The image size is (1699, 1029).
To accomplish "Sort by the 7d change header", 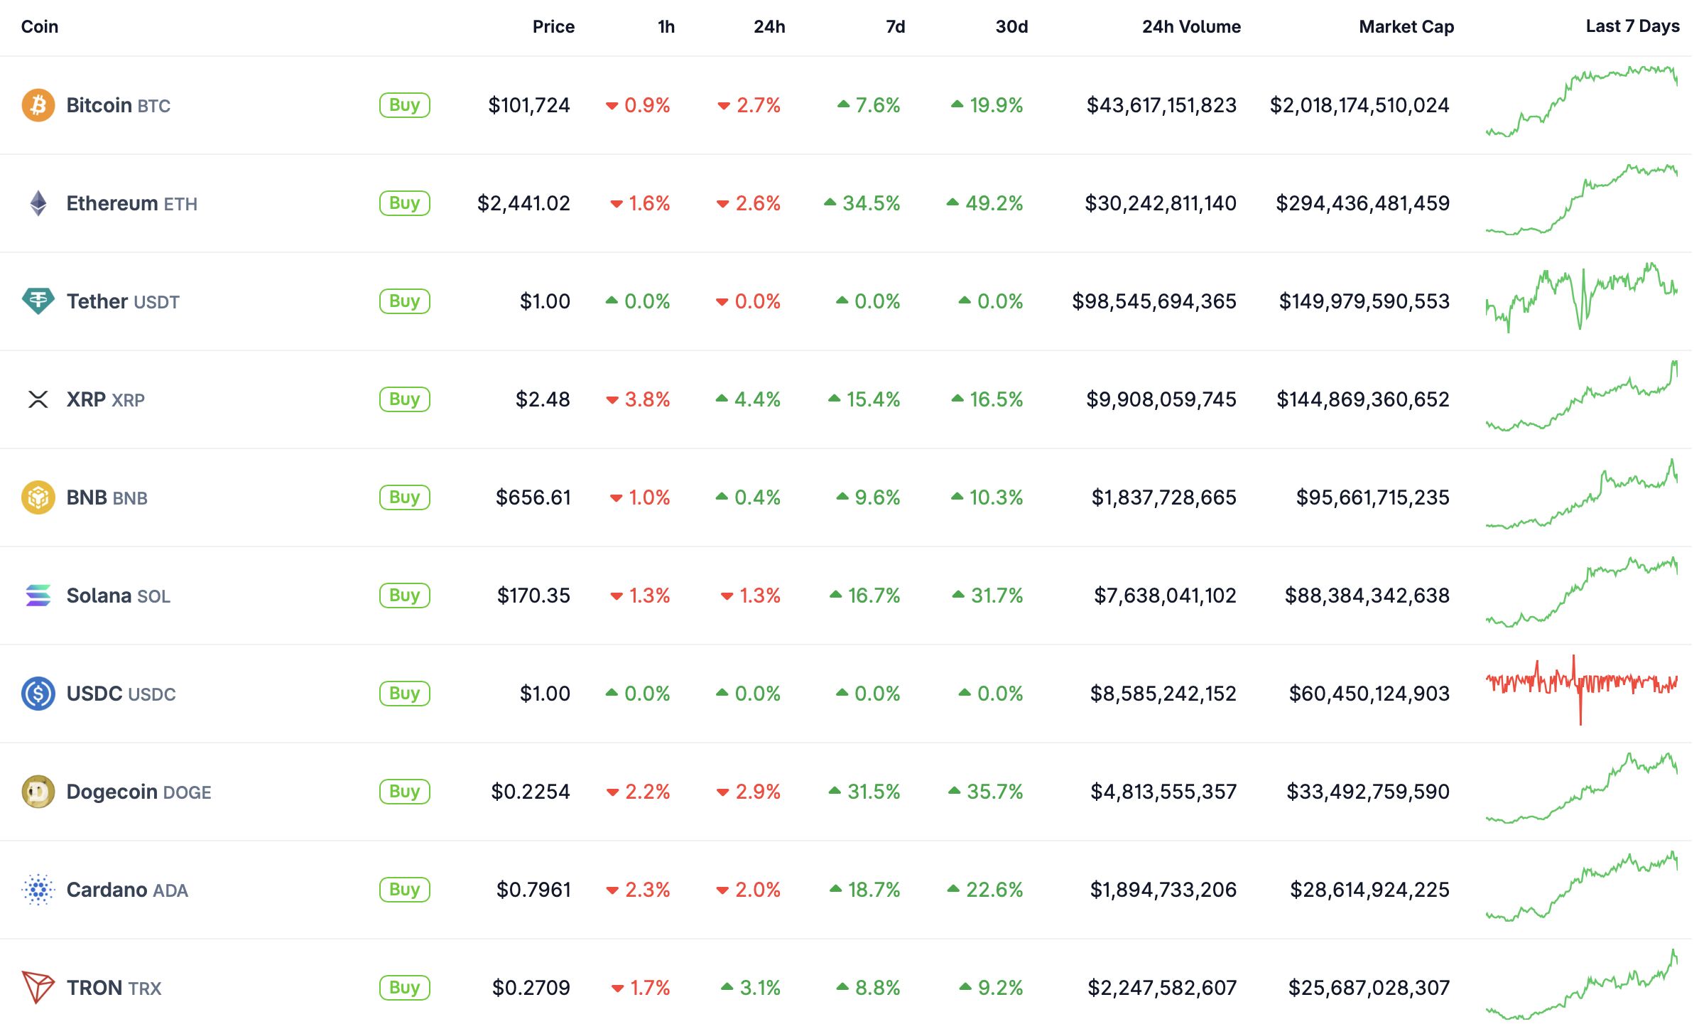I will pos(895,27).
